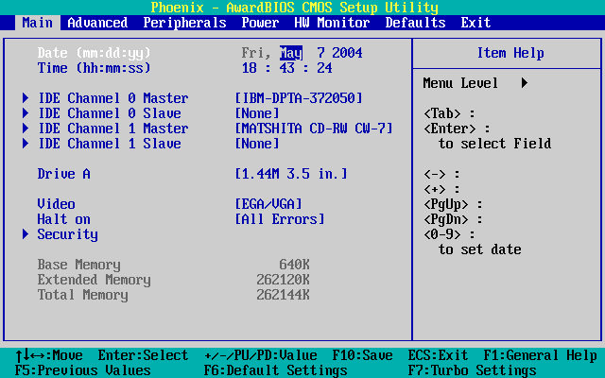Click the Base Memory label

click(x=79, y=265)
